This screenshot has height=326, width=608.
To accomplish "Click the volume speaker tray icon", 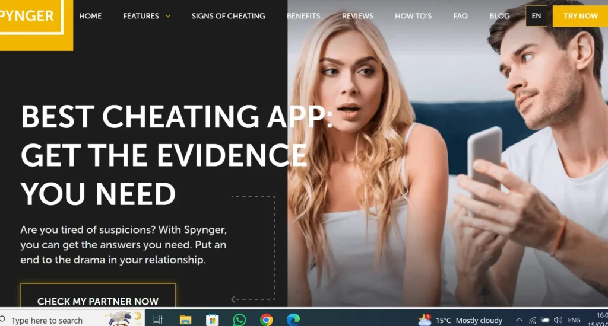I will coord(558,320).
